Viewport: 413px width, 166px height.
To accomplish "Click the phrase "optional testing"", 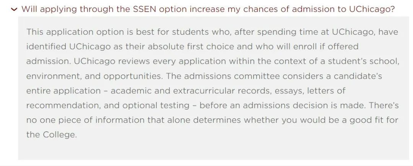I will [160, 105].
